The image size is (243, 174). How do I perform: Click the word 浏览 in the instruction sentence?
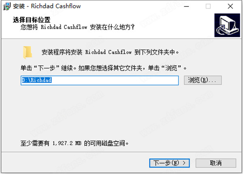[171, 68]
